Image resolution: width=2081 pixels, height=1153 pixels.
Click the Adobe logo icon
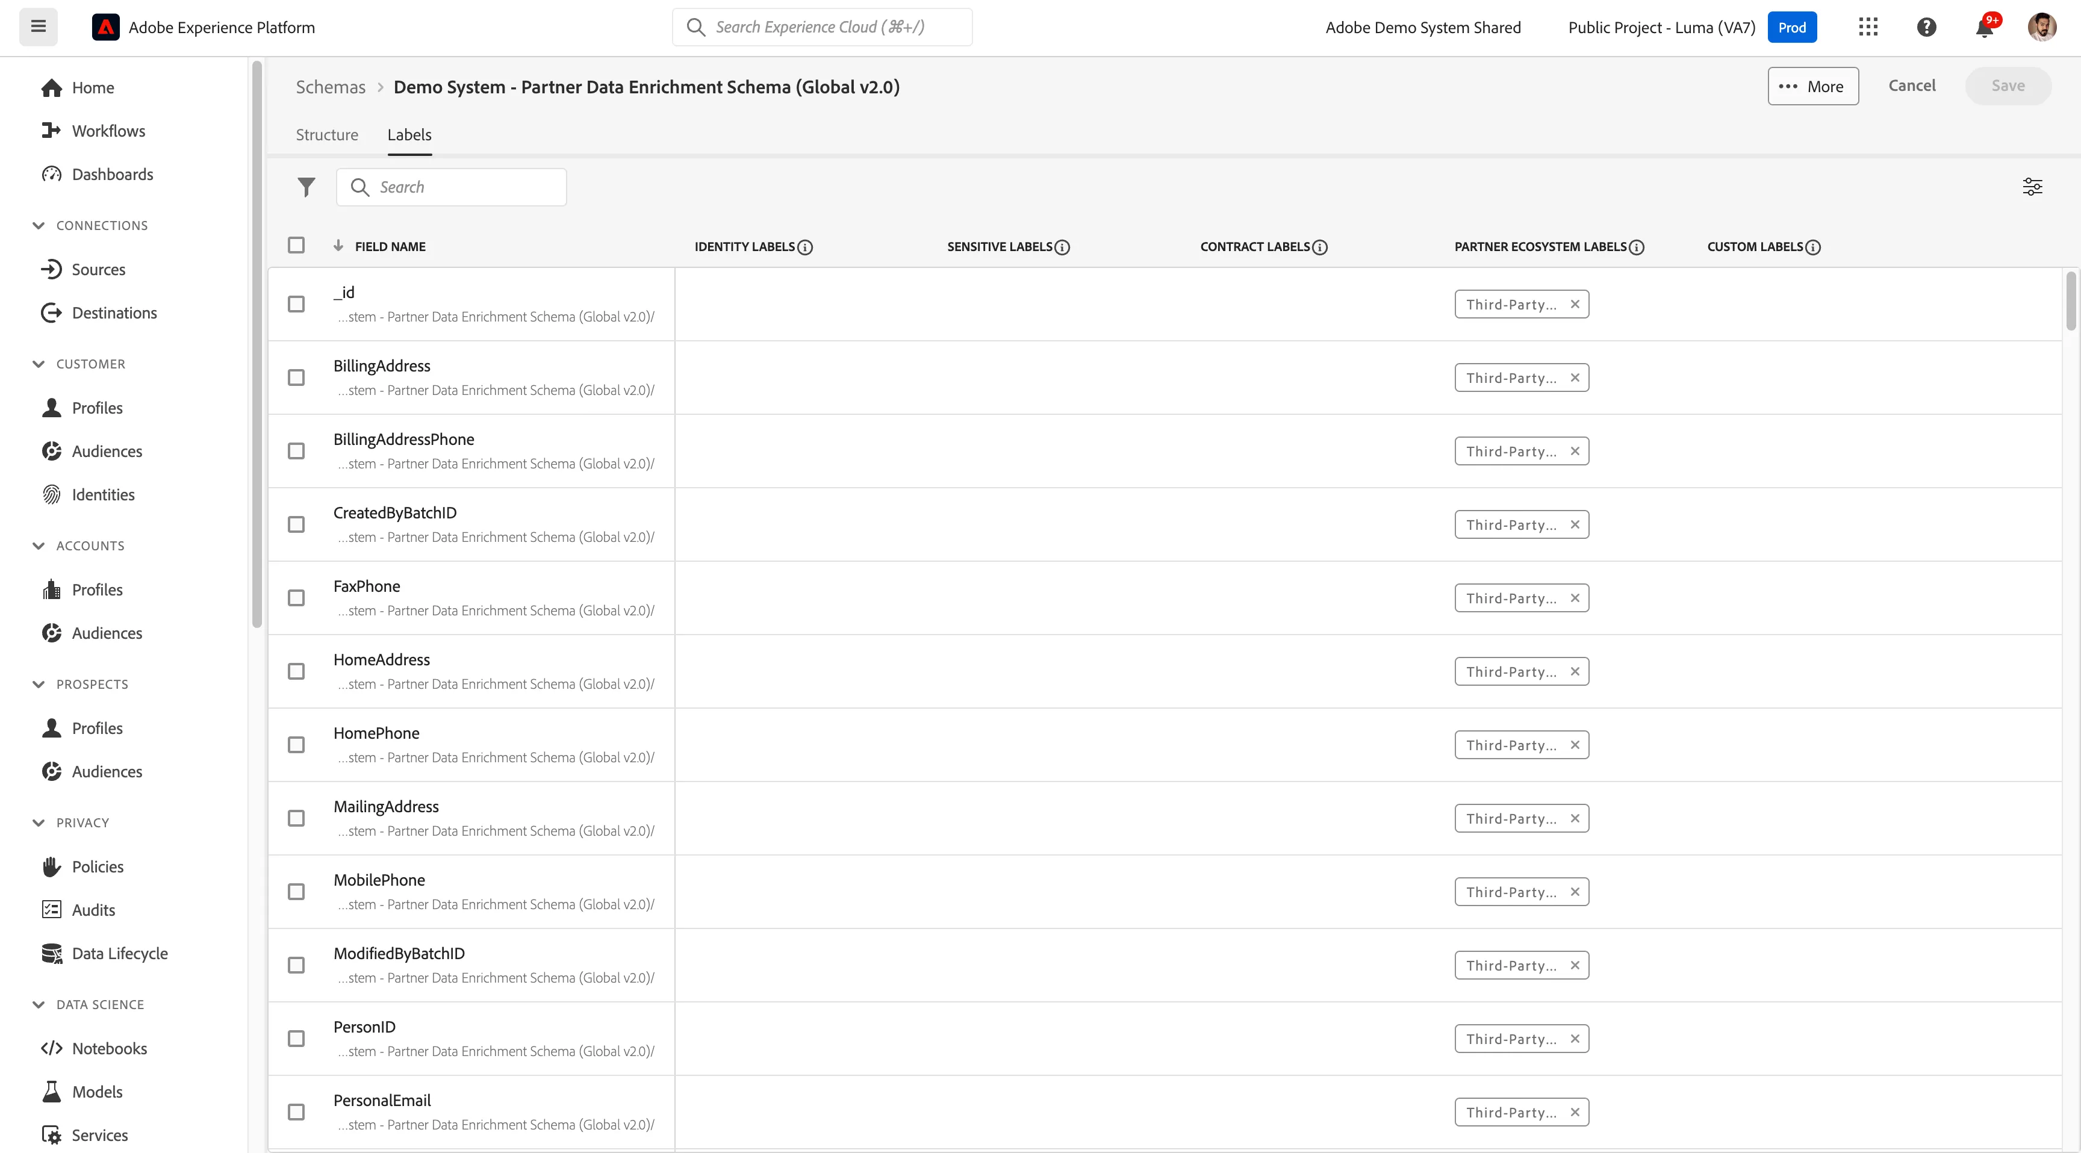coord(106,28)
